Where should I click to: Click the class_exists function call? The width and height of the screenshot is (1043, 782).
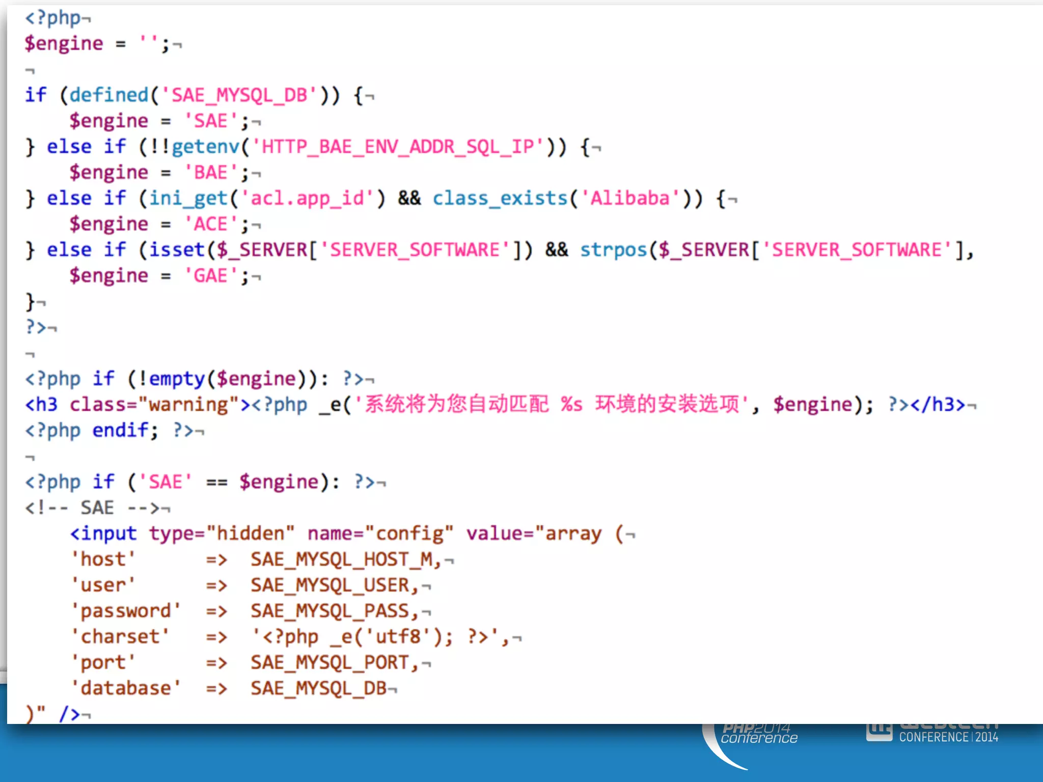pyautogui.click(x=499, y=198)
